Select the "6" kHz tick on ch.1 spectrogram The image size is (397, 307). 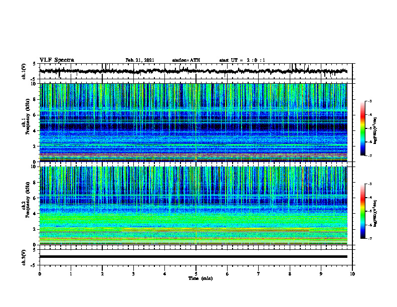point(35,115)
